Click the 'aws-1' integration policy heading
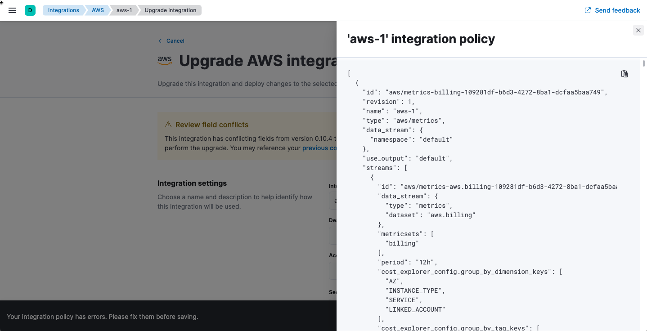The width and height of the screenshot is (647, 331). point(421,39)
